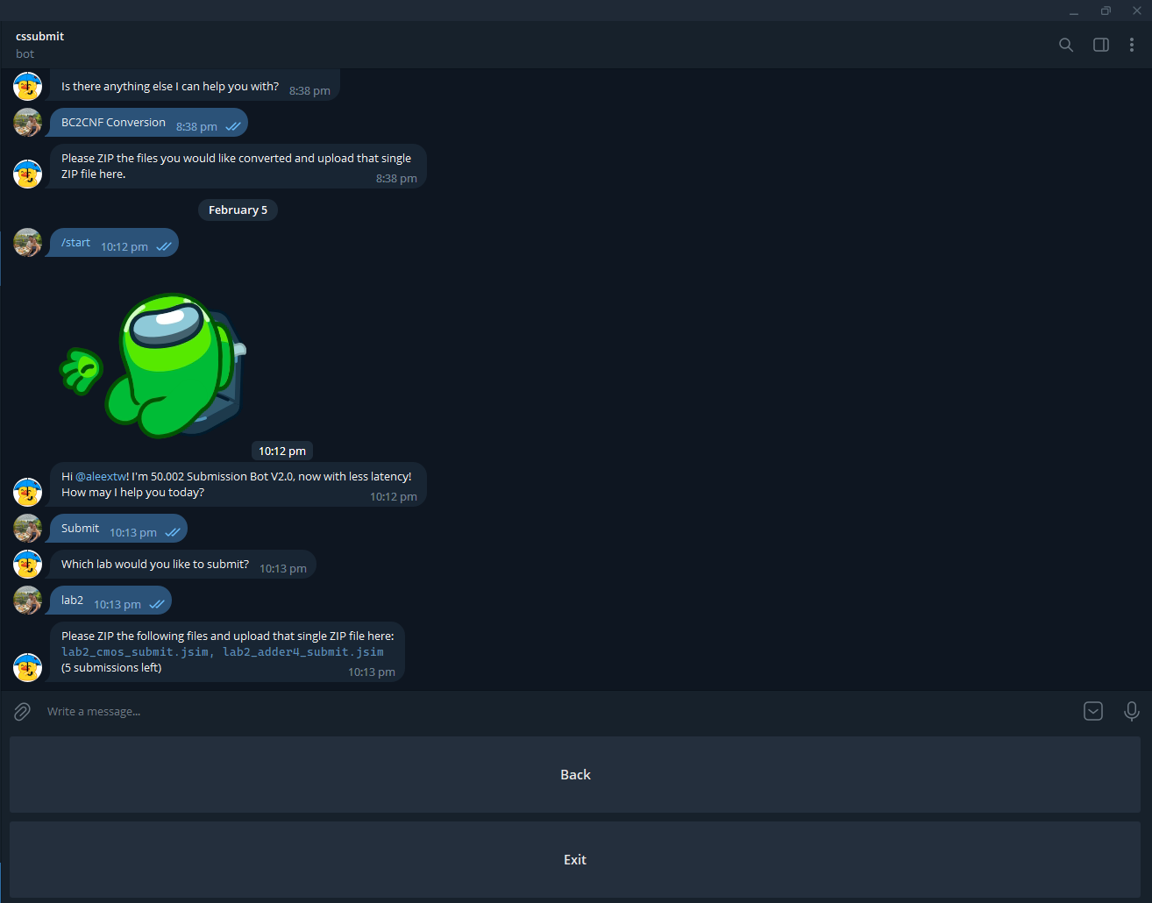Image resolution: width=1152 pixels, height=903 pixels.
Task: Click the February 5 date badge
Action: coord(238,210)
